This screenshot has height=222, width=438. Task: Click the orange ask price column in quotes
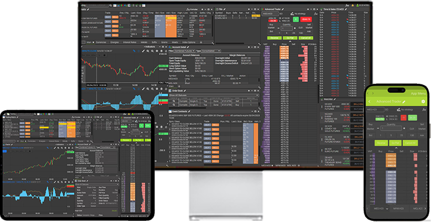171,26
